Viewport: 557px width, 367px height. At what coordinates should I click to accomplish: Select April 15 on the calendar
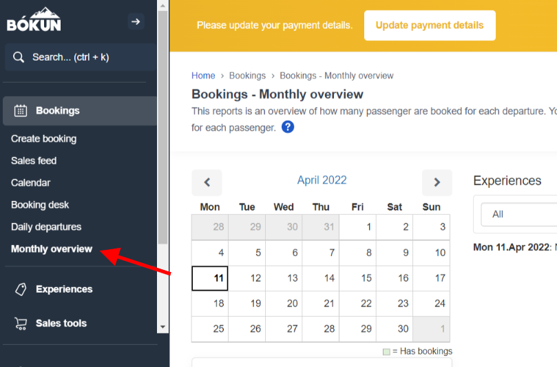point(358,278)
